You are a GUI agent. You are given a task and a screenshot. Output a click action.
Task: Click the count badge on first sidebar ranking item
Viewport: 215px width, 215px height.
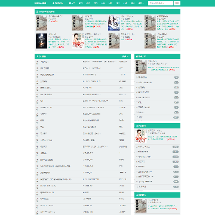click(x=176, y=78)
